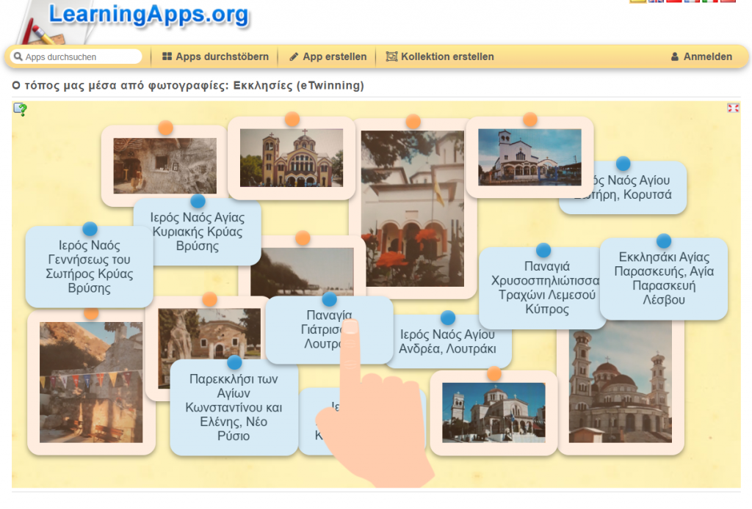Screen dimensions: 752x509
Task: Click the blue pin on the Κορυτσά card
Action: pos(623,164)
